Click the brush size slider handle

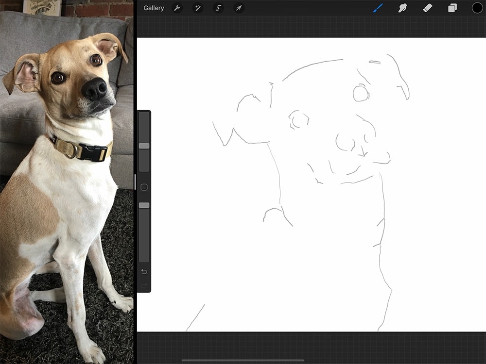(144, 146)
